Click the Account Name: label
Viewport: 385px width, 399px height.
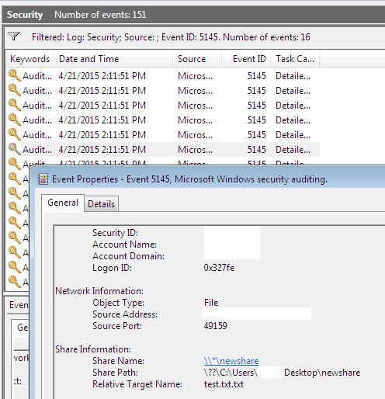pos(124,245)
